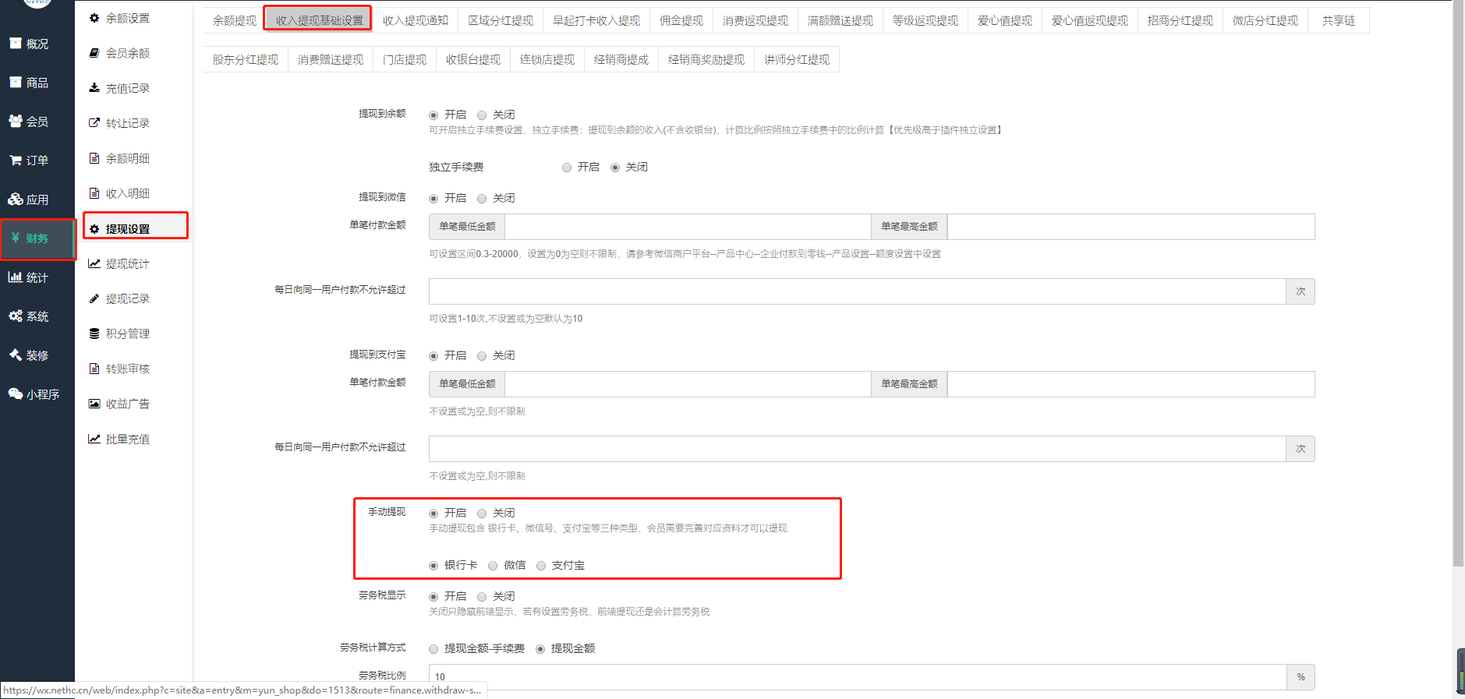Viewport: 1465px width, 699px height.
Task: Enable 独立手续费 with 开启 radio
Action: (567, 168)
